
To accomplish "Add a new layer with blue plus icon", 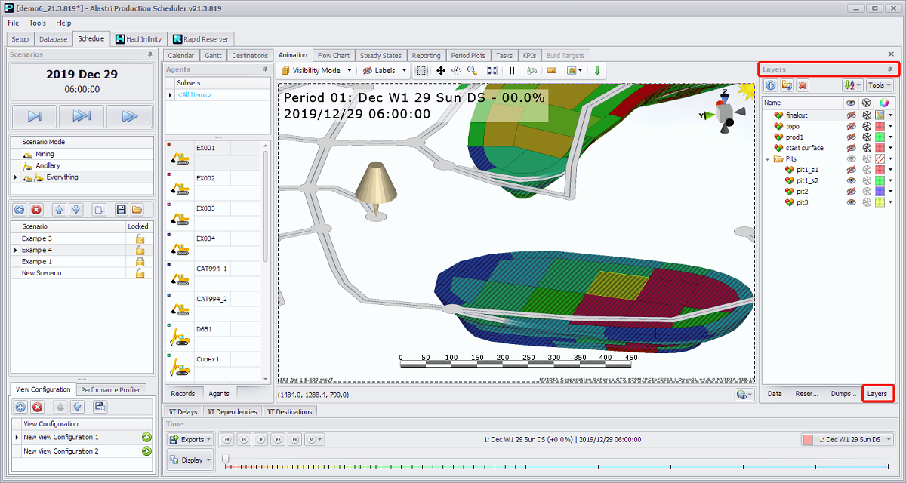I will coord(771,85).
